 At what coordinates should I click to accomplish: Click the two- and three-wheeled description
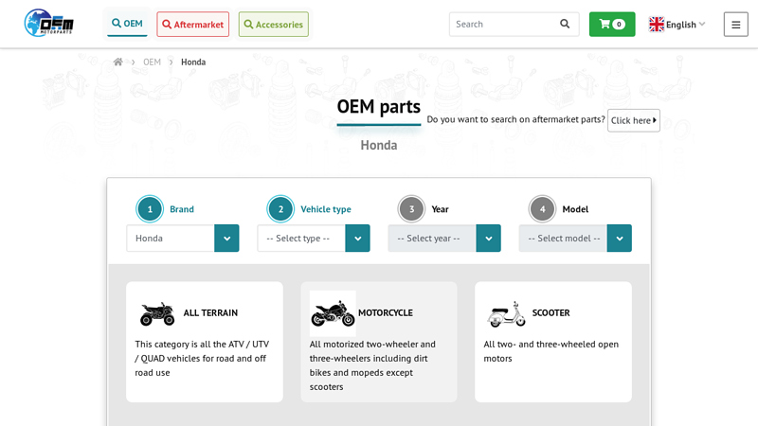pyautogui.click(x=551, y=351)
